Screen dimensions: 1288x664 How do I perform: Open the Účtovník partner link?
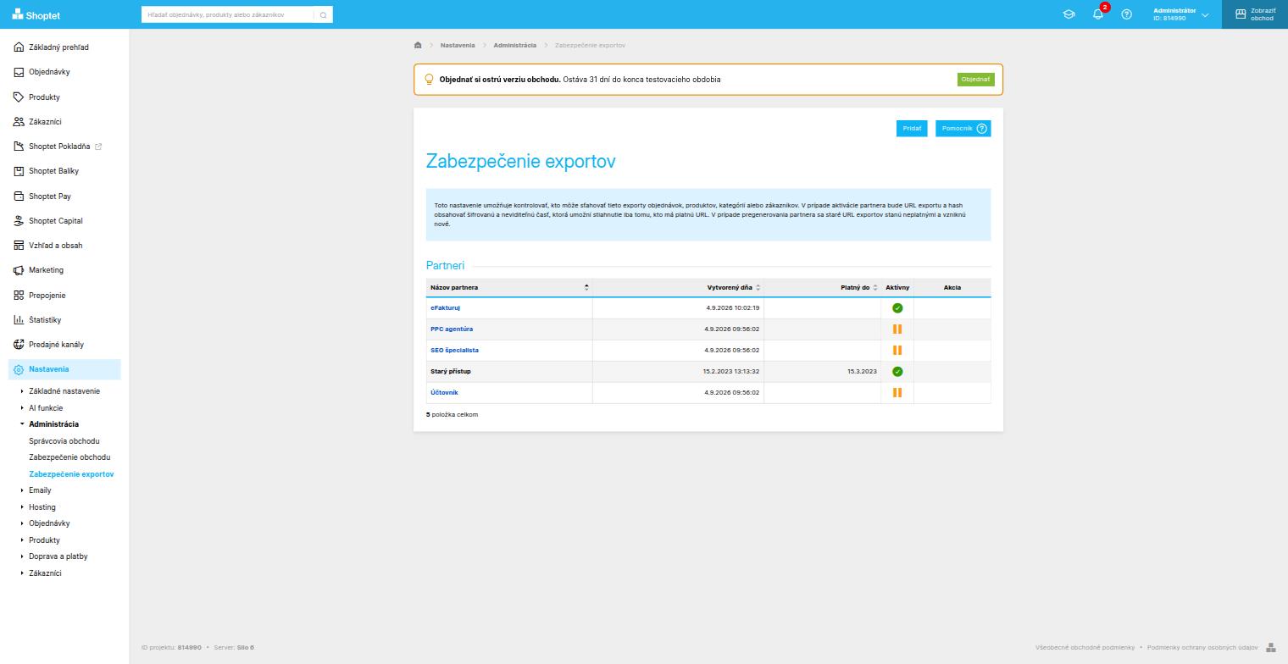coord(444,392)
